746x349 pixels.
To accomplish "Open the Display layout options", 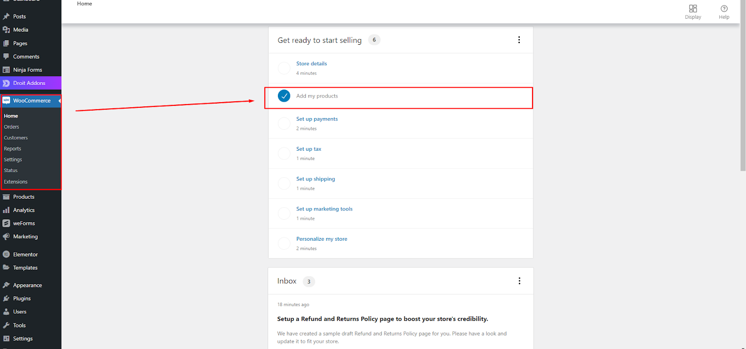I will [x=693, y=12].
